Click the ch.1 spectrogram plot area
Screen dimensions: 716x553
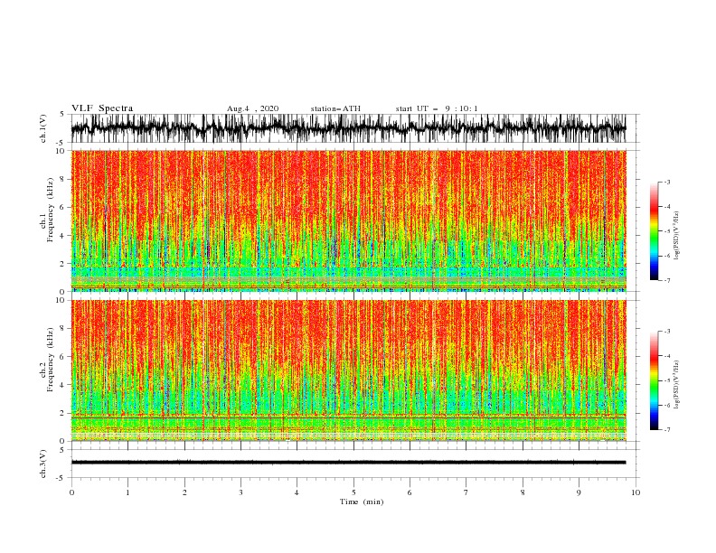point(348,220)
